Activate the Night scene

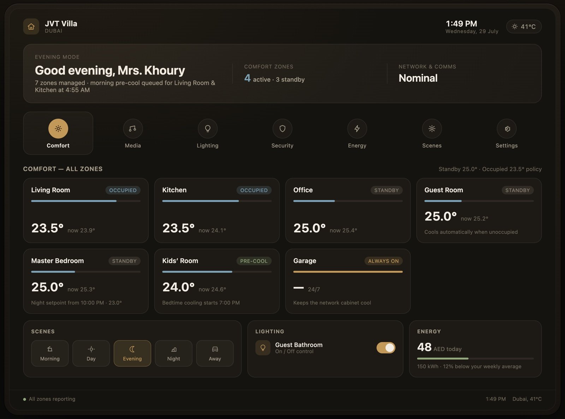[x=174, y=353]
